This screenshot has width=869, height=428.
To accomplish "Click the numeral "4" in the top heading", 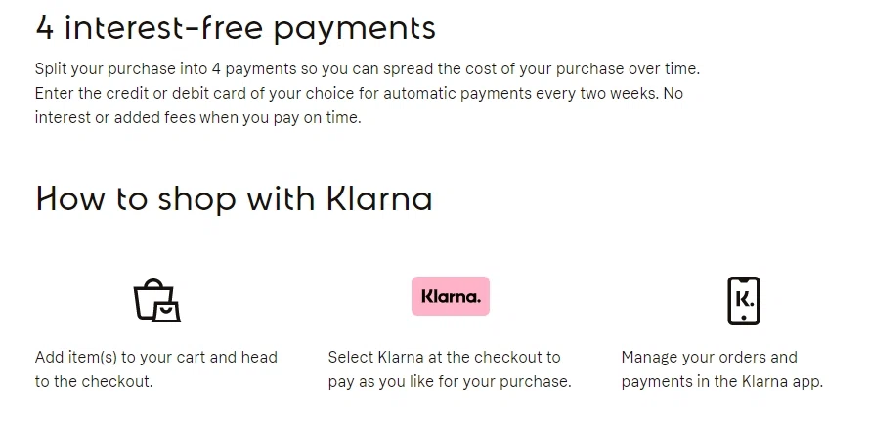I will pyautogui.click(x=45, y=27).
